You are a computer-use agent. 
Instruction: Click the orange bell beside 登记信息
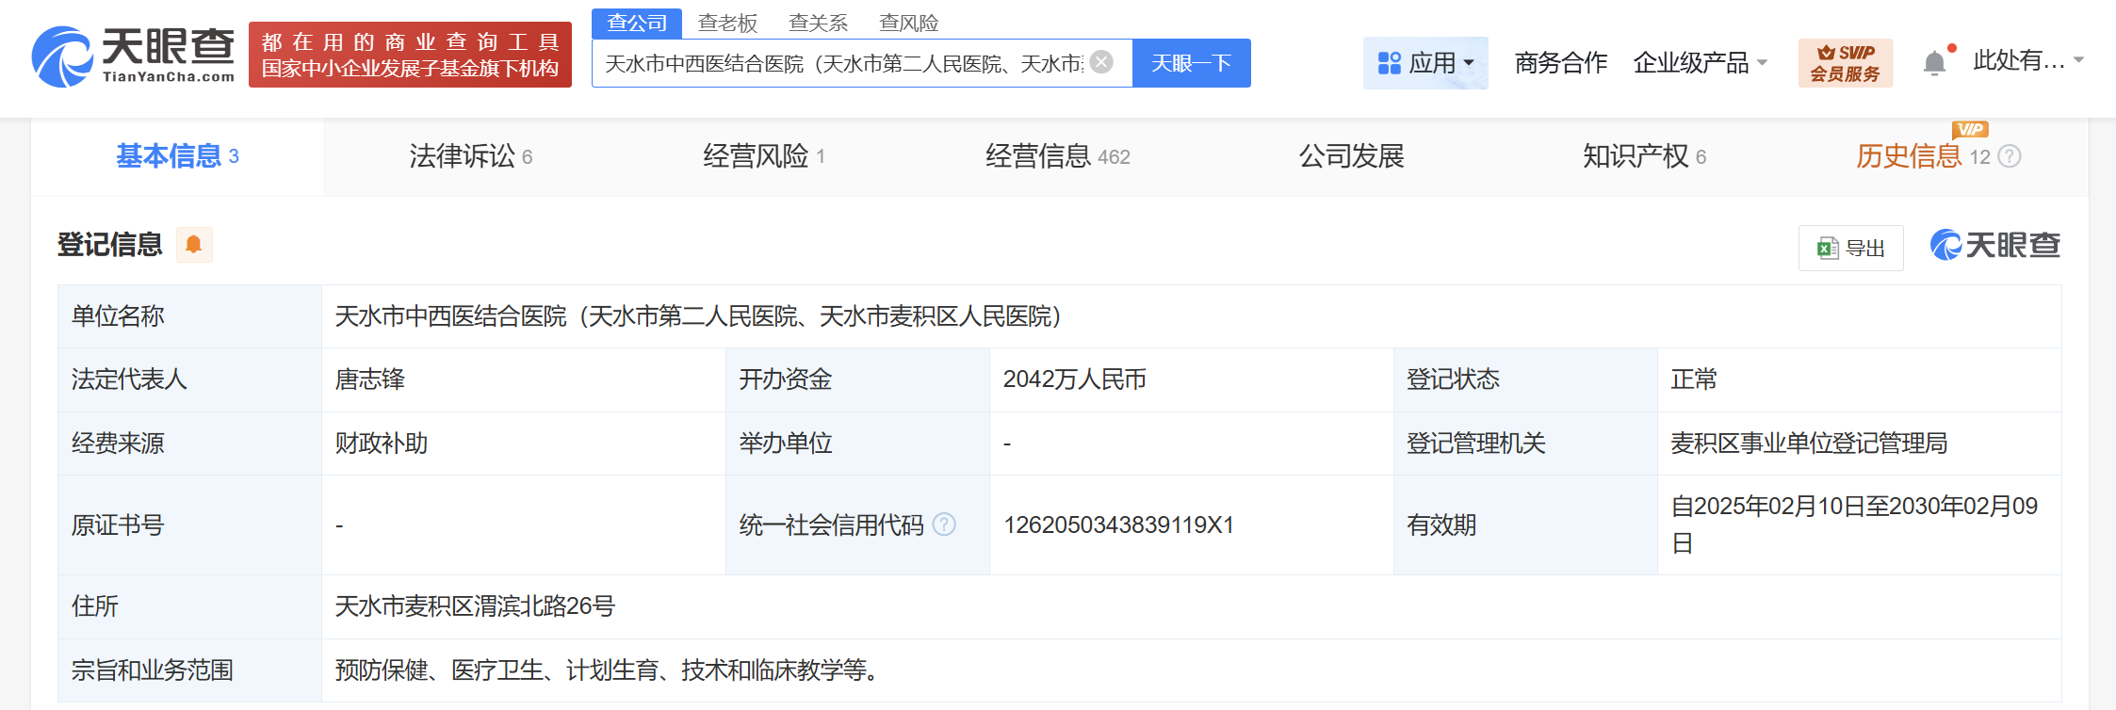194,245
